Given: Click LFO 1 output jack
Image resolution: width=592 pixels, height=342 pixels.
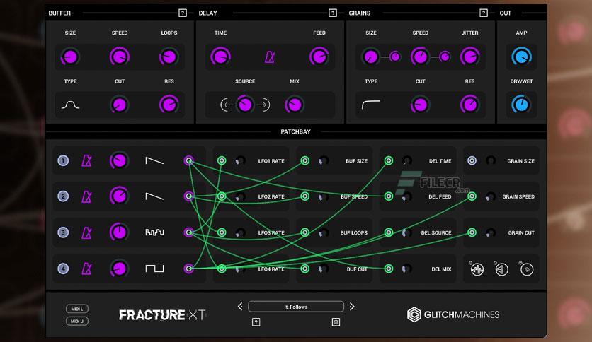Looking at the screenshot, I should pos(189,161).
